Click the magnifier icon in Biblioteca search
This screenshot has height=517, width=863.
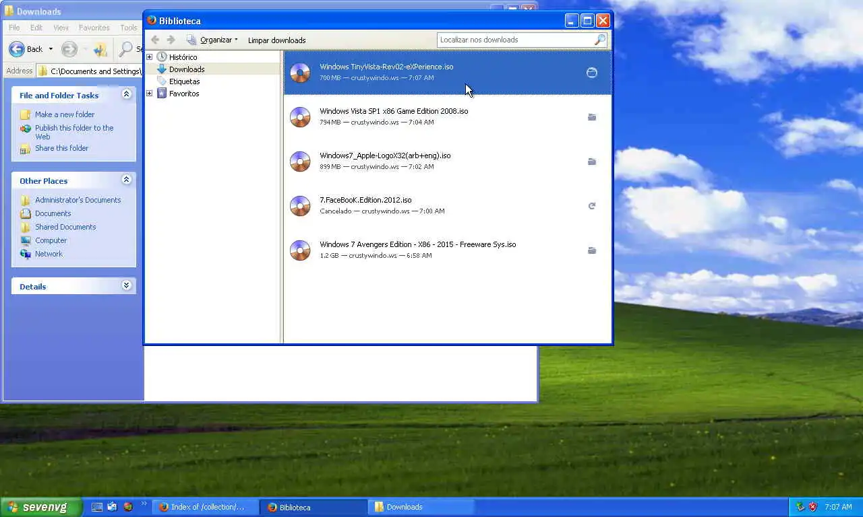[599, 40]
